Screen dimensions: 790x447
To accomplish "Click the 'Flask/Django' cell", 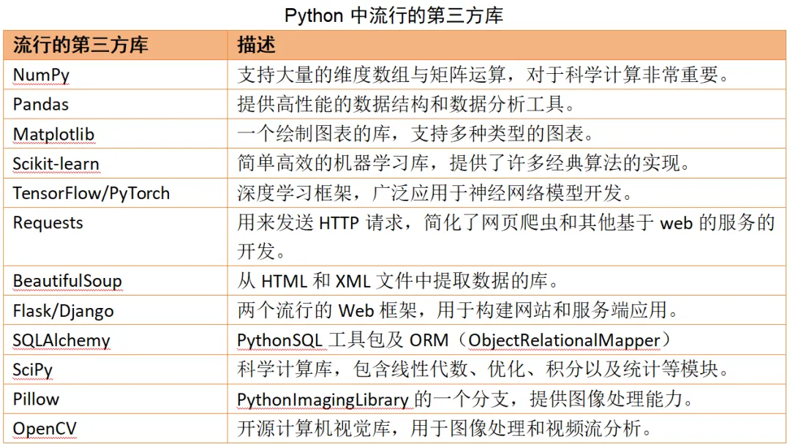I will 116,310.
